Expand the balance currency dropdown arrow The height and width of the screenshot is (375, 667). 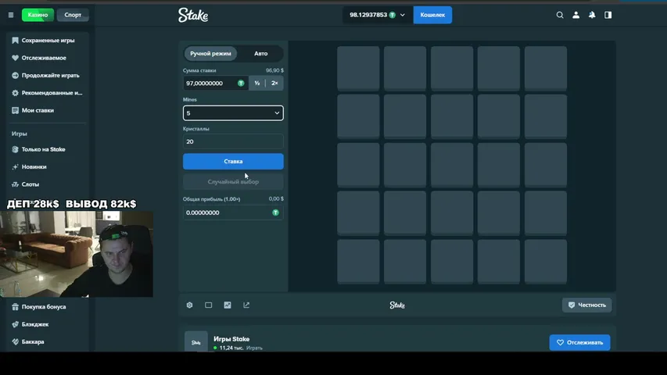pos(403,15)
